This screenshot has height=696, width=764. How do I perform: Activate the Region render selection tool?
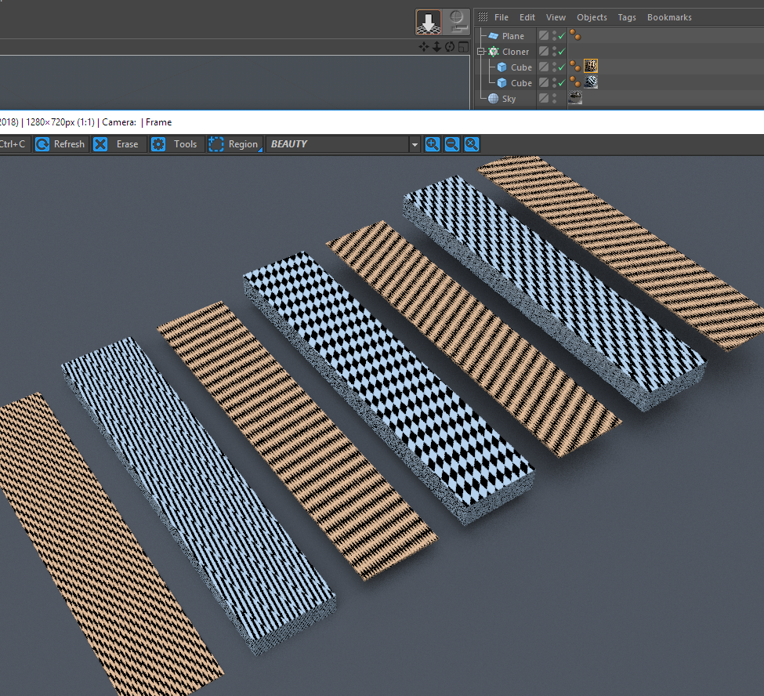tap(234, 144)
